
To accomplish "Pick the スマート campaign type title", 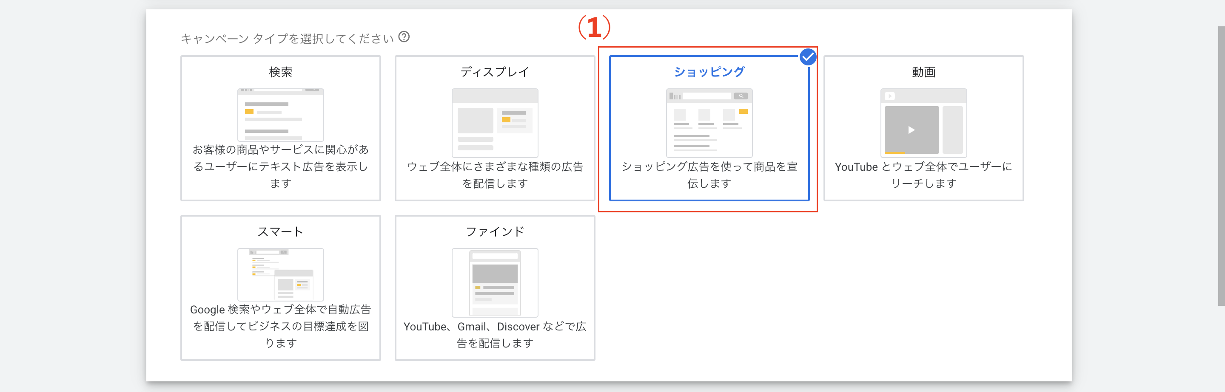I will coord(280,231).
